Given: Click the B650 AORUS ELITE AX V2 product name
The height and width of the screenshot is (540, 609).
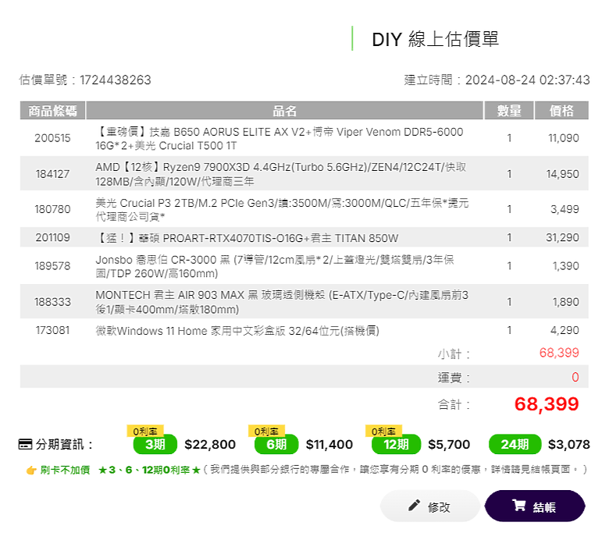Looking at the screenshot, I should [x=279, y=139].
